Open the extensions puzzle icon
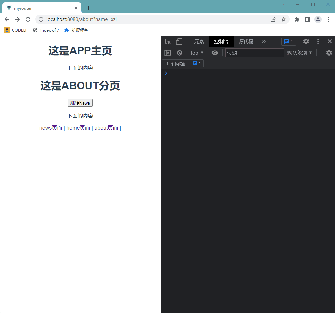 click(297, 20)
